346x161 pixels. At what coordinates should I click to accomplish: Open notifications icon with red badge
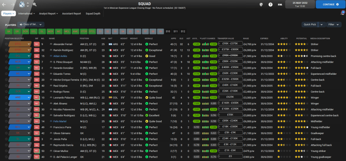click(342, 13)
